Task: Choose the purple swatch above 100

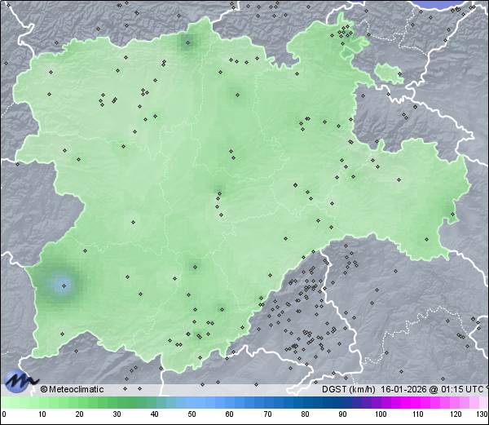Action: click(381, 403)
